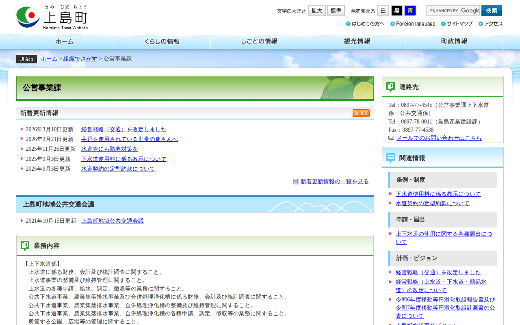Switch page color to black 黒
520x325 pixels.
[x=397, y=11]
